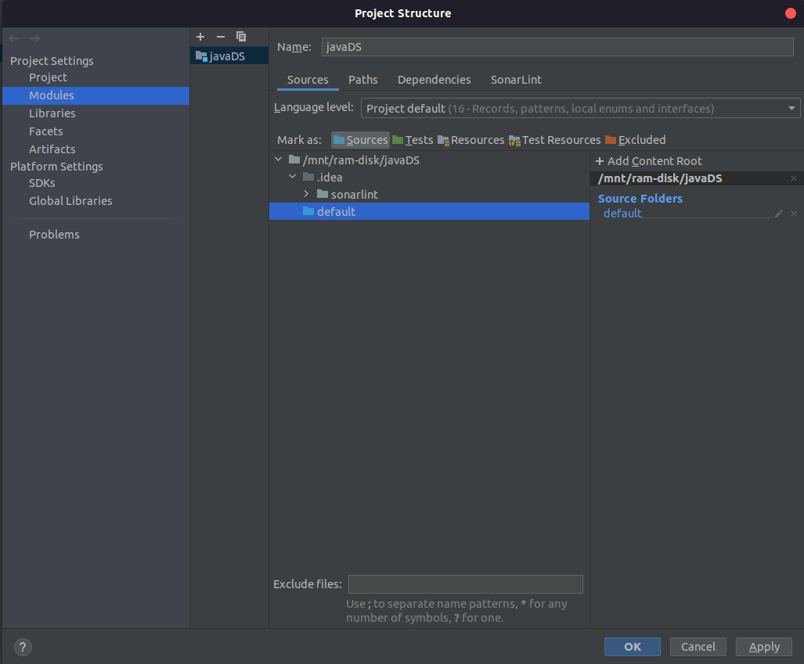The width and height of the screenshot is (804, 664).
Task: Click the /mnt/ram-disk/javaDS content root header
Action: [660, 178]
